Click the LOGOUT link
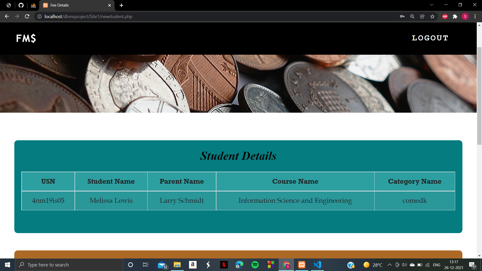The height and width of the screenshot is (271, 482). [430, 38]
